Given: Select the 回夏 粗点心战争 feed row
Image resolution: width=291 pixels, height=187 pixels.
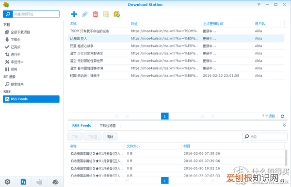Looking at the screenshot, I should (176, 46).
